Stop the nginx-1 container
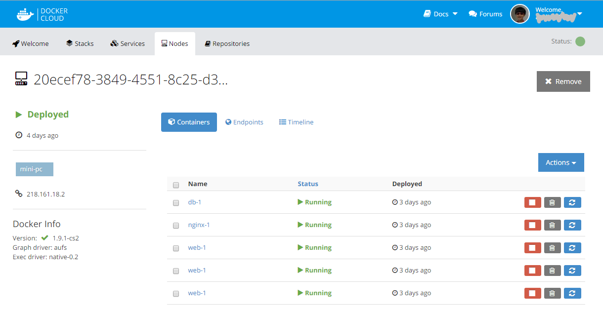Image resolution: width=603 pixels, height=311 pixels. pos(532,225)
